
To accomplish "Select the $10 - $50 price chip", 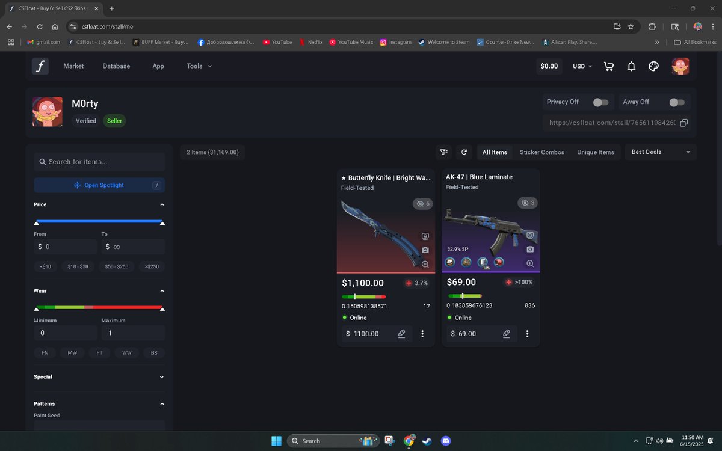I will pyautogui.click(x=78, y=266).
